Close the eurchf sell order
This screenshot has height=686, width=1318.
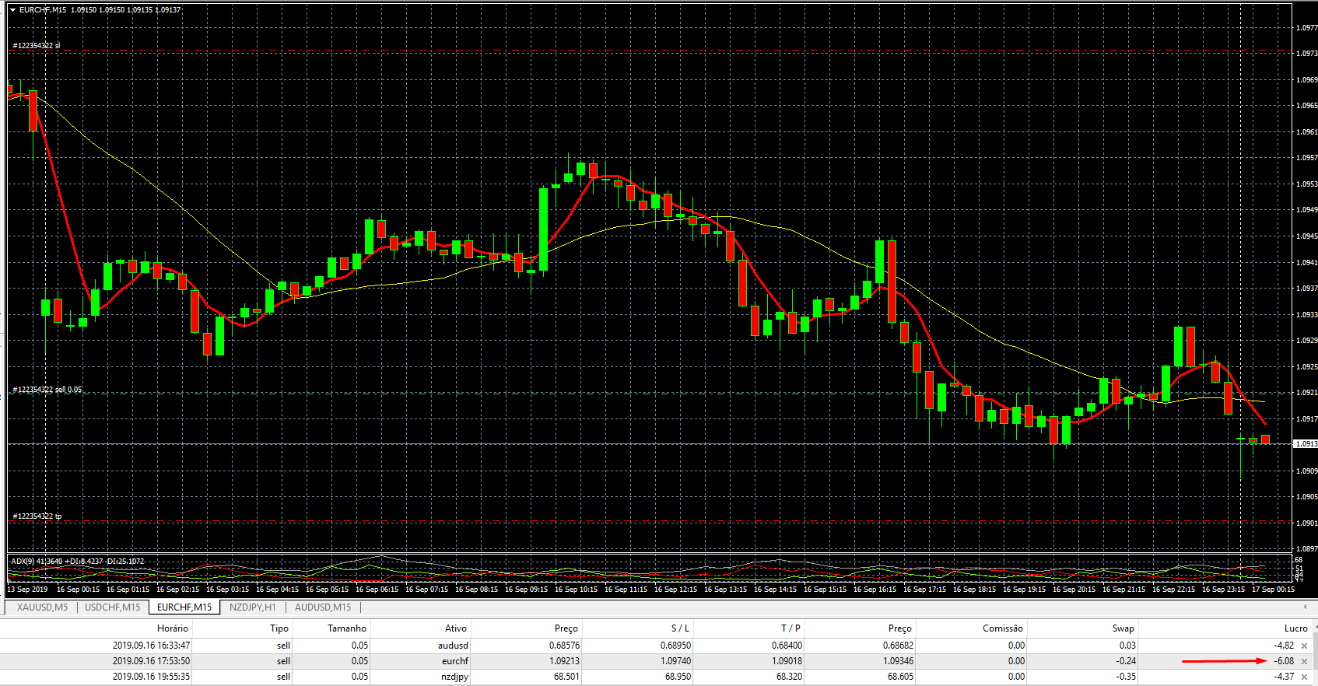pos(1305,661)
